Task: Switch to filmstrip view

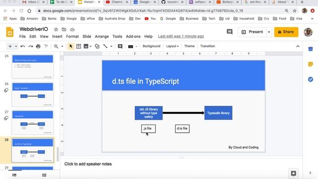Action: point(14,175)
